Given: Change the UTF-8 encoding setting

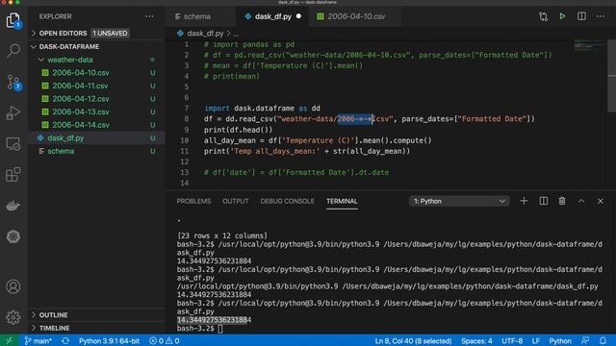Looking at the screenshot, I should (x=512, y=341).
